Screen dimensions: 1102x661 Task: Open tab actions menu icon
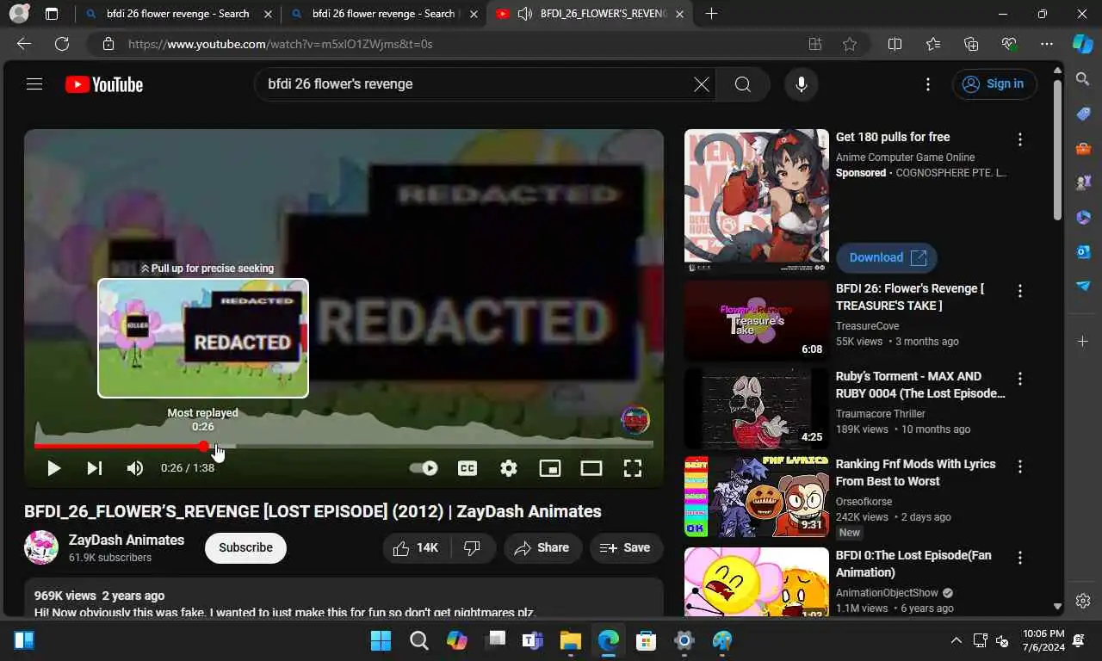click(x=51, y=14)
